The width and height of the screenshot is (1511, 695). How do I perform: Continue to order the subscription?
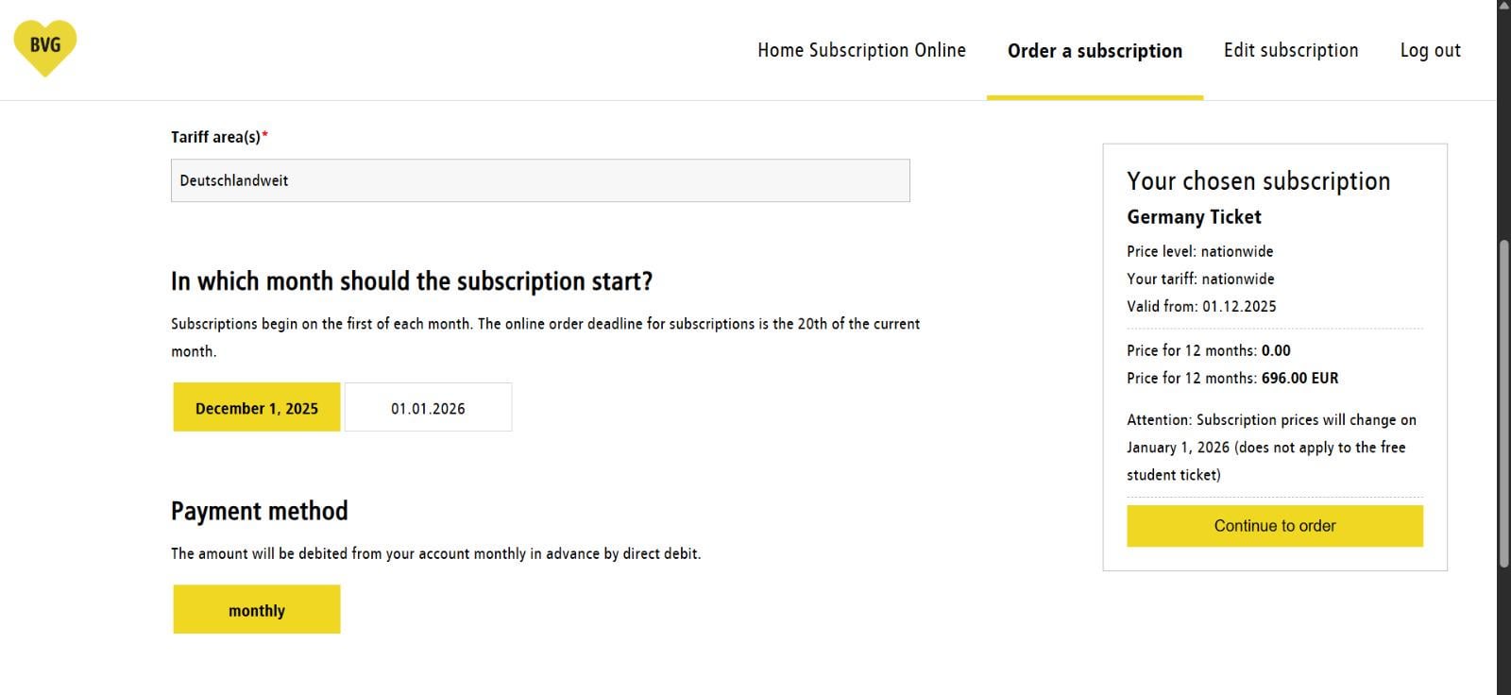pos(1275,526)
